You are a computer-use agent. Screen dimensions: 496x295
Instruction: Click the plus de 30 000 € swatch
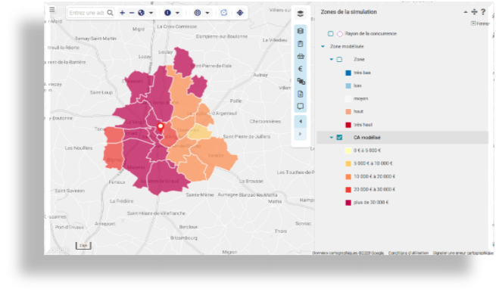(348, 203)
